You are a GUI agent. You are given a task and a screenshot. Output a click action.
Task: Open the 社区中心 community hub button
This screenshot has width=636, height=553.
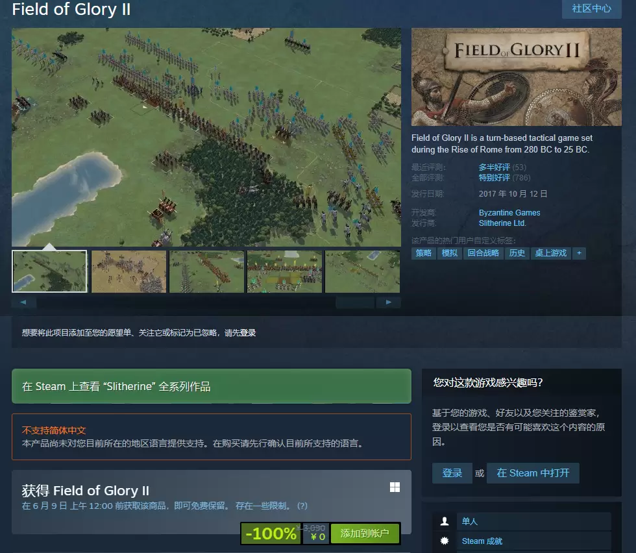(591, 9)
